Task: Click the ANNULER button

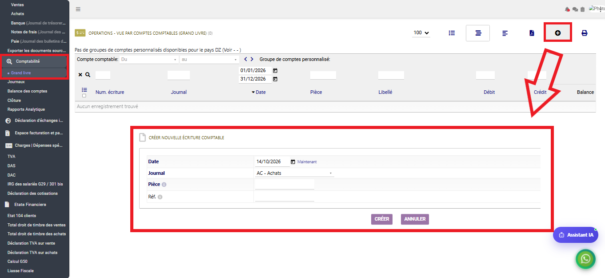Action: click(x=415, y=219)
